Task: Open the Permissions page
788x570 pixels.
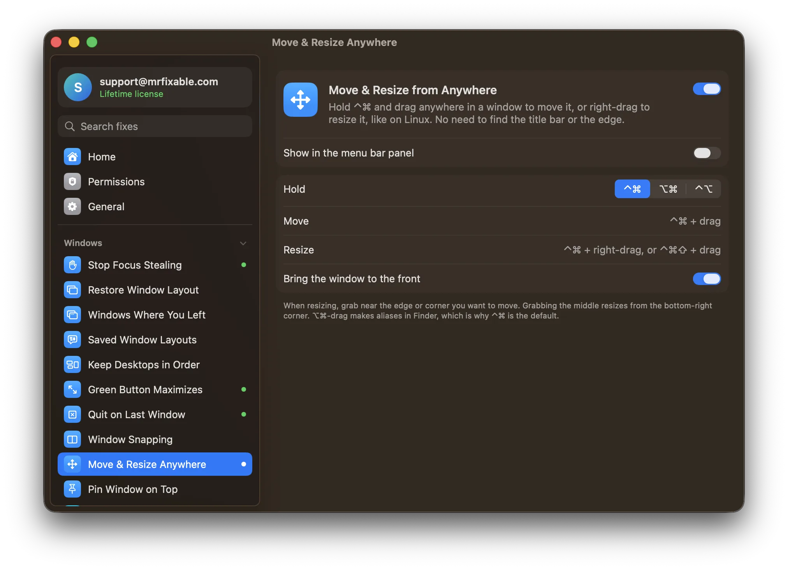Action: (155, 182)
